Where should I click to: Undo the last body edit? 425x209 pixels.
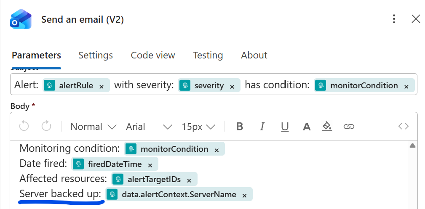click(x=24, y=126)
